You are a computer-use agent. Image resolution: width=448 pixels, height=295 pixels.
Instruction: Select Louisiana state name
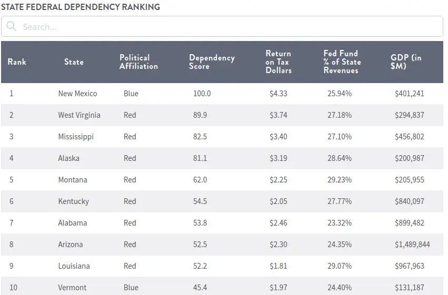tap(74, 266)
